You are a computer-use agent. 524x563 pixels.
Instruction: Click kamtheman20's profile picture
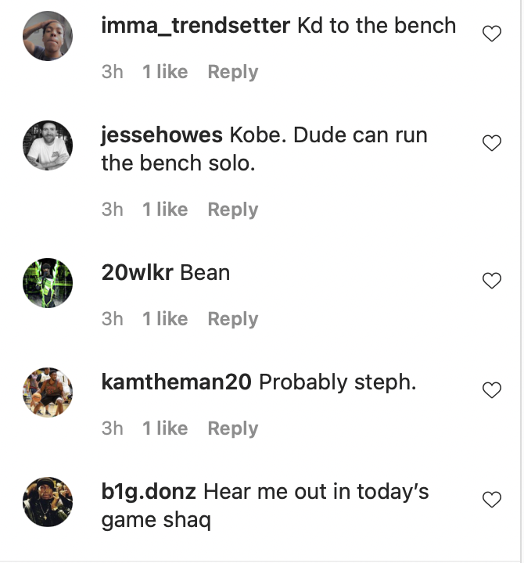48,393
